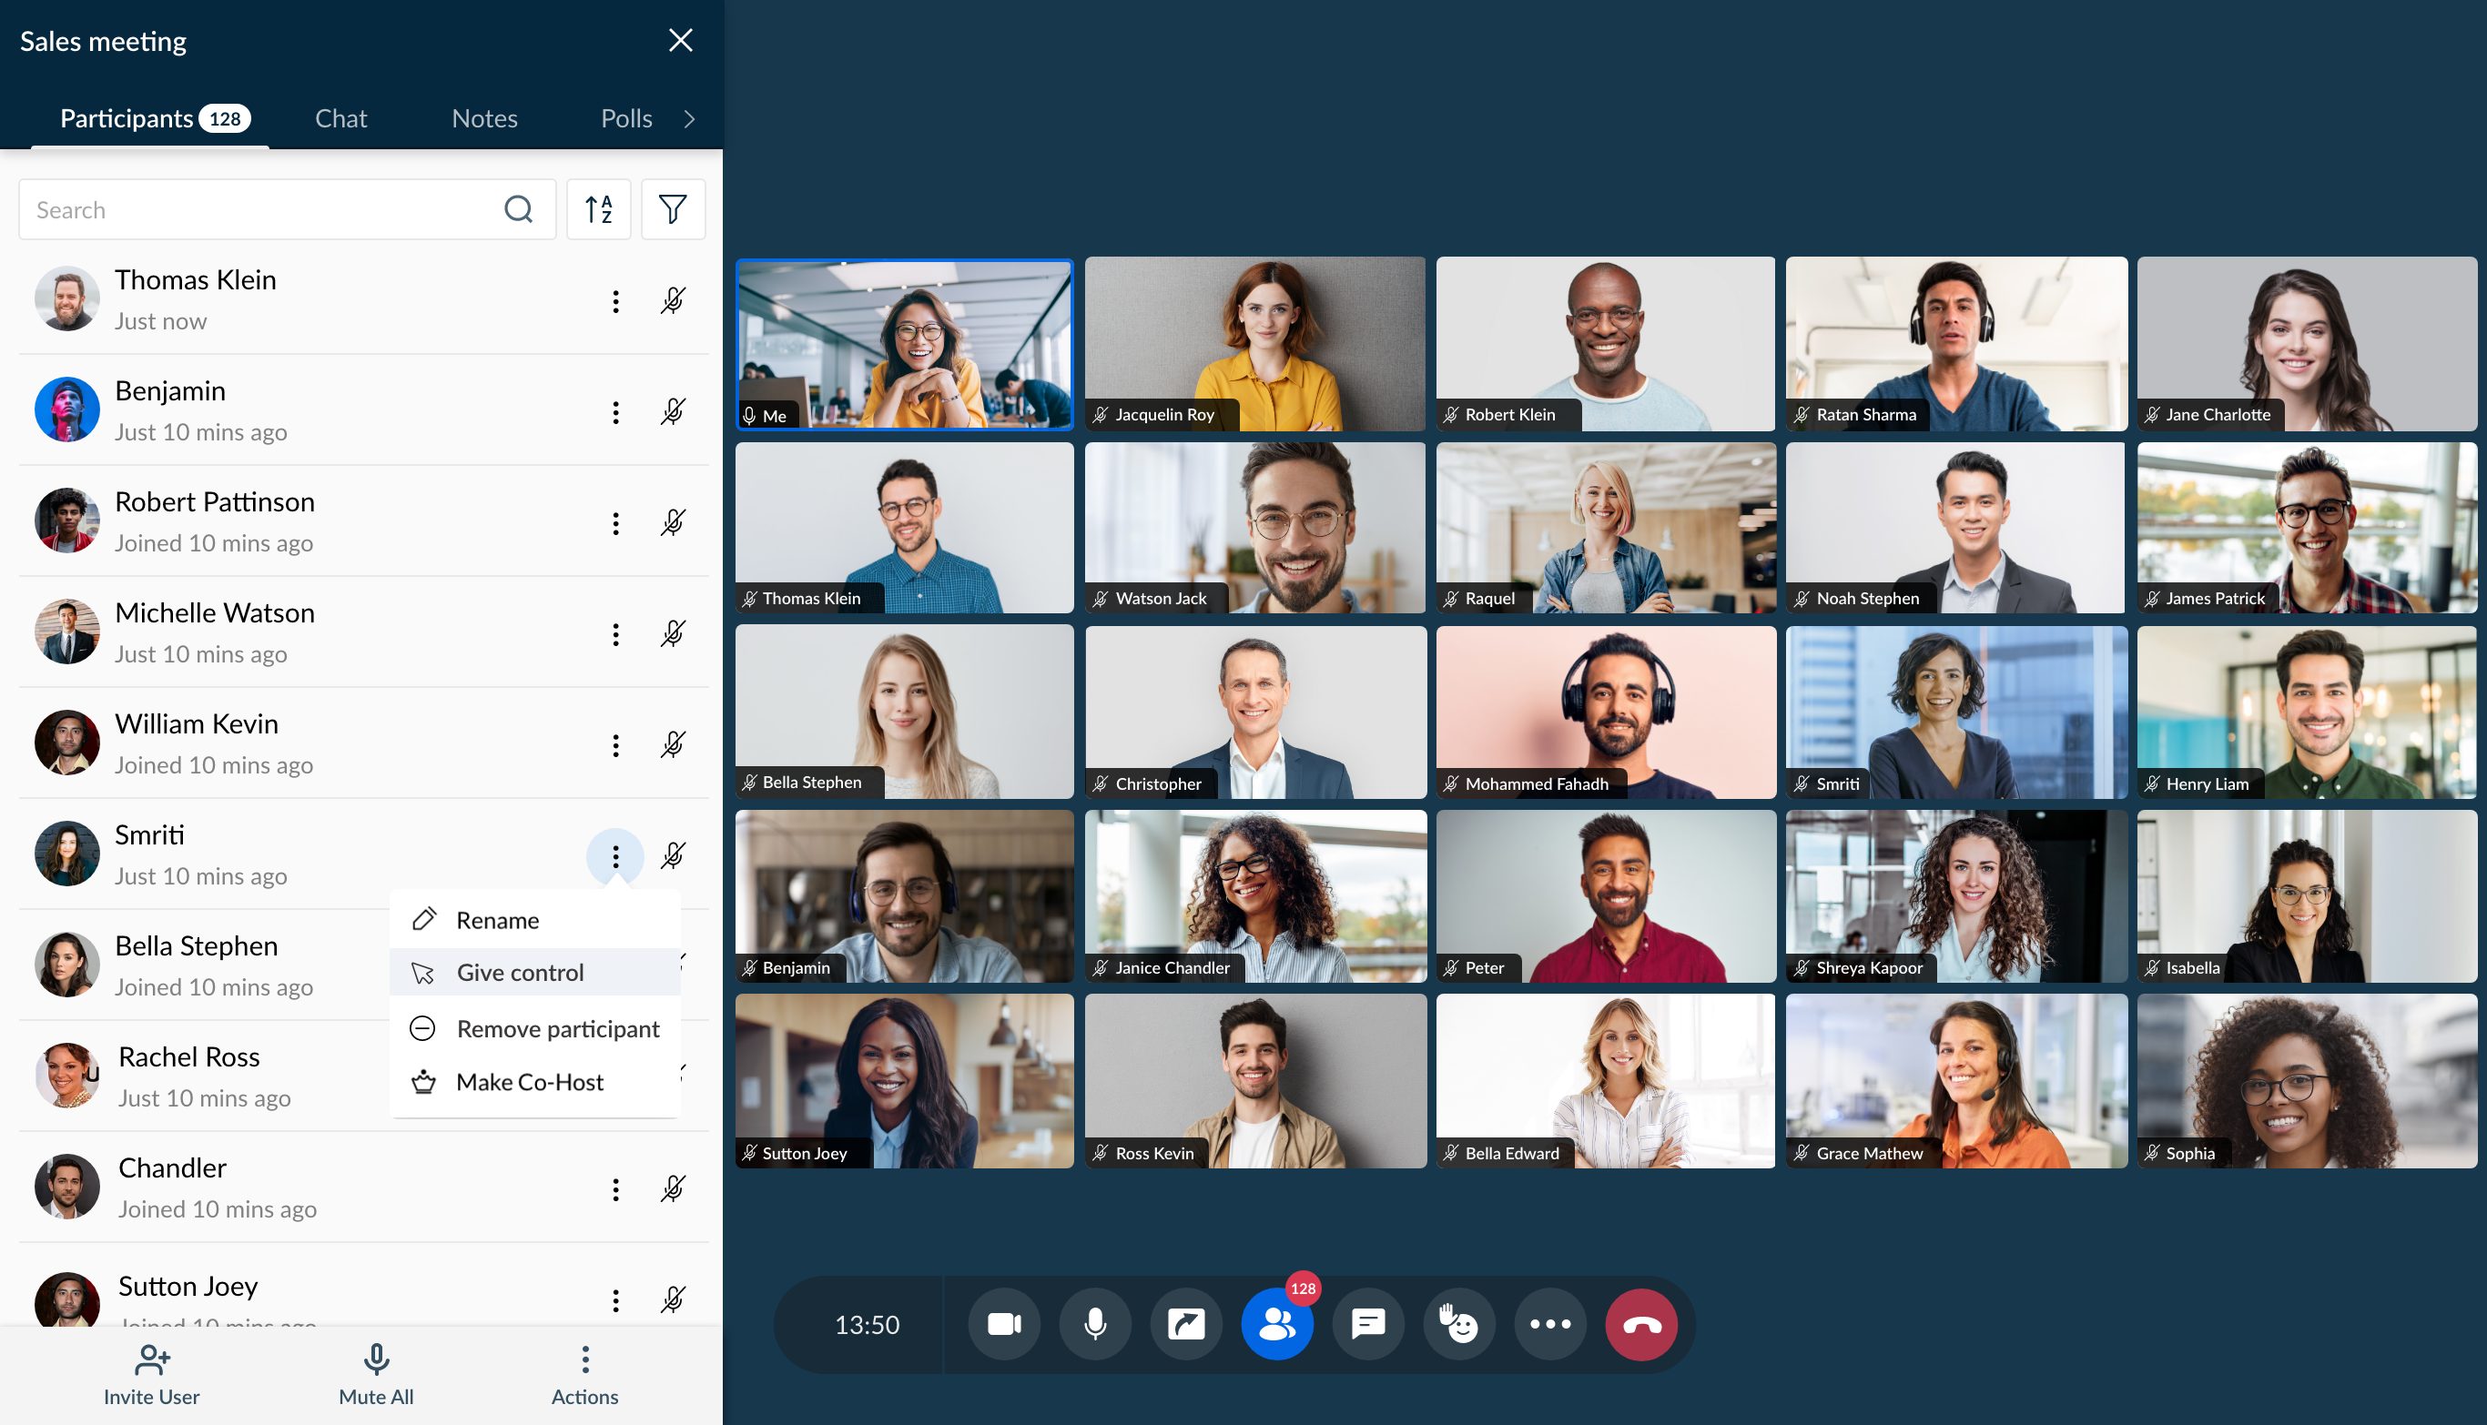Select Give control from context menu
Viewport: 2487px width, 1425px height.
(520, 972)
